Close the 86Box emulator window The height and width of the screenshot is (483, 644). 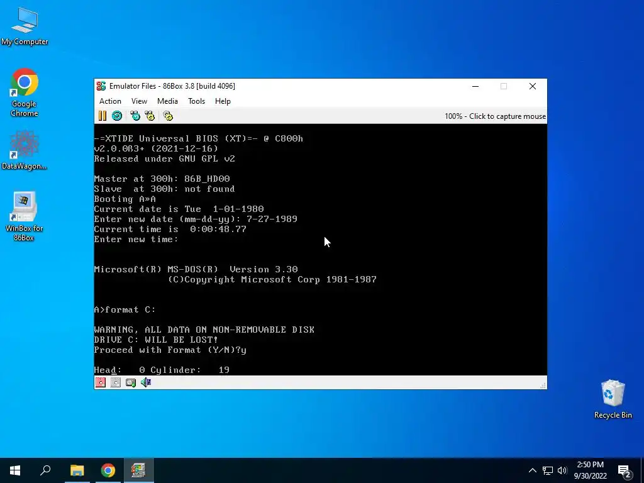coord(533,86)
